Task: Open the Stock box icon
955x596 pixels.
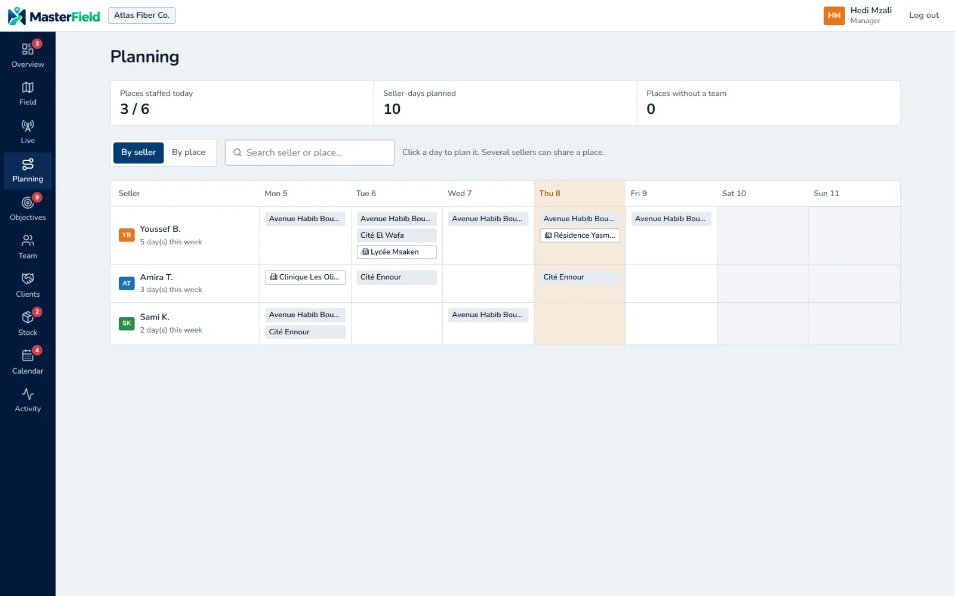Action: tap(27, 318)
